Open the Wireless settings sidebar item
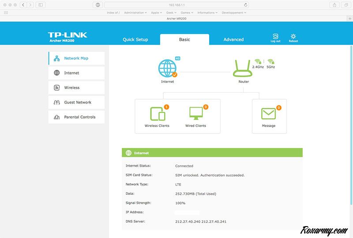Screen dimensions: 353x238 point(76,88)
